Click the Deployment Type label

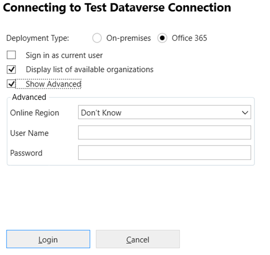[x=38, y=38]
